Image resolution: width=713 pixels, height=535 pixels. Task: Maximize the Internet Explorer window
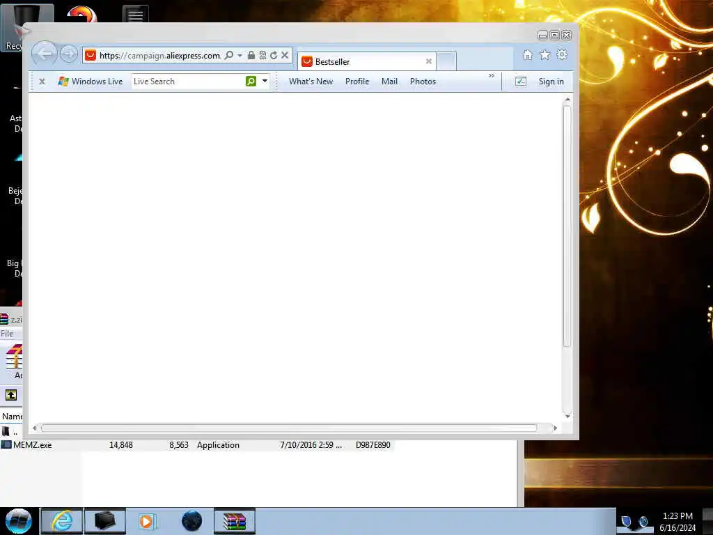pos(554,35)
